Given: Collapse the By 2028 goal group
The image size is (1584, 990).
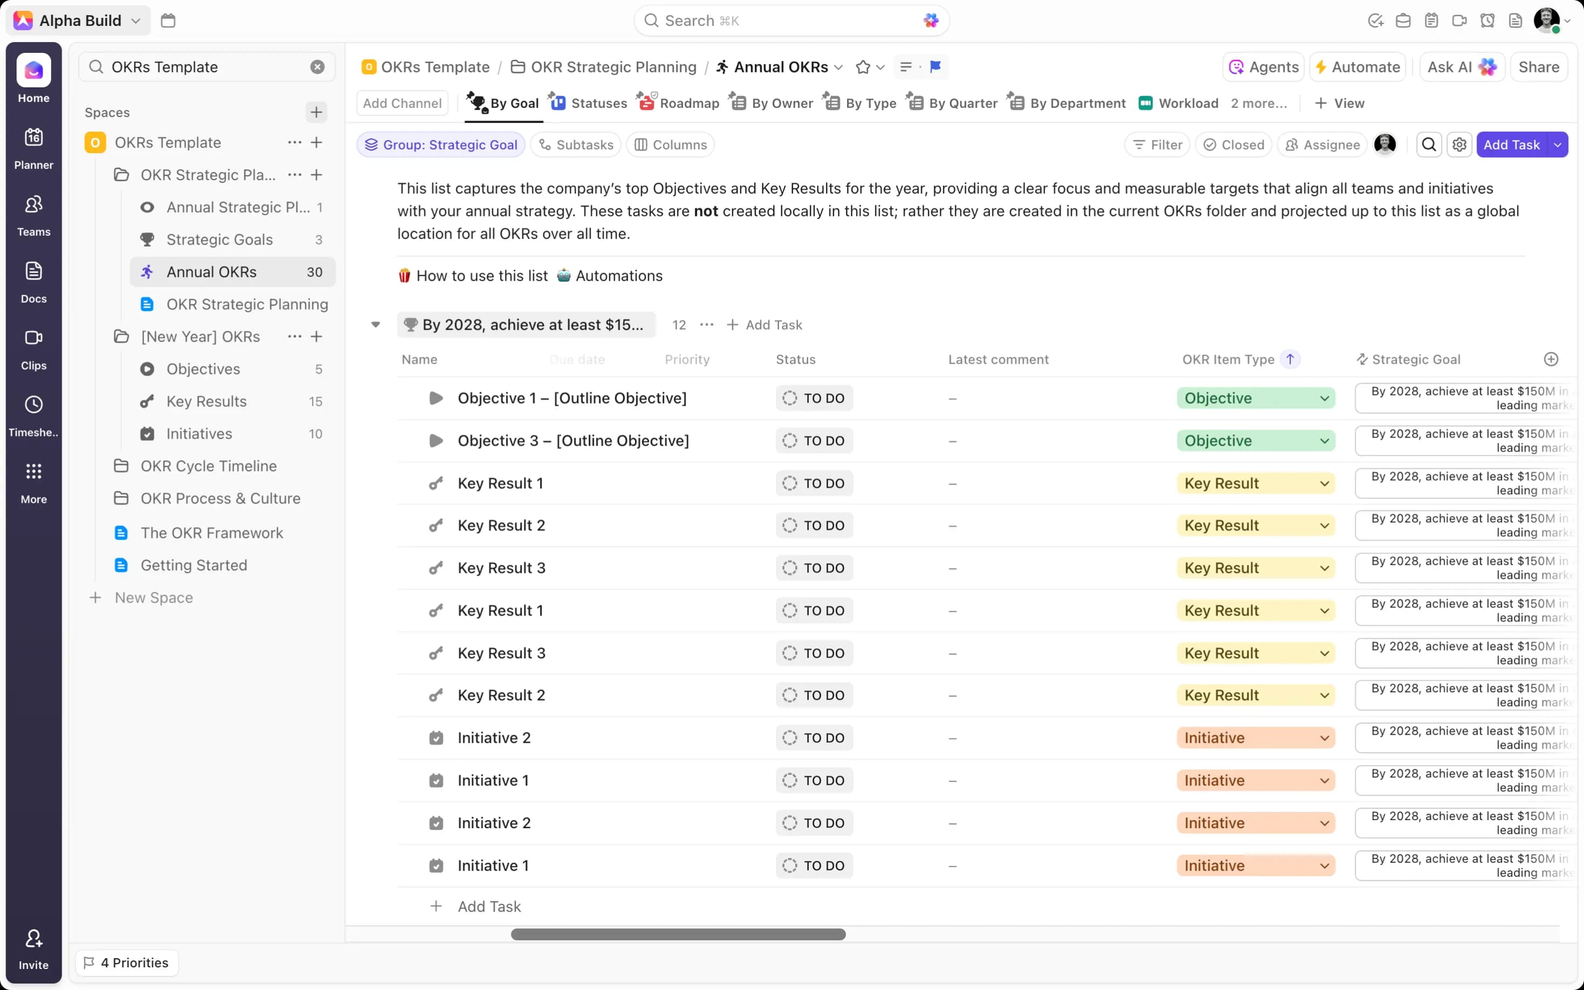Looking at the screenshot, I should [x=375, y=325].
